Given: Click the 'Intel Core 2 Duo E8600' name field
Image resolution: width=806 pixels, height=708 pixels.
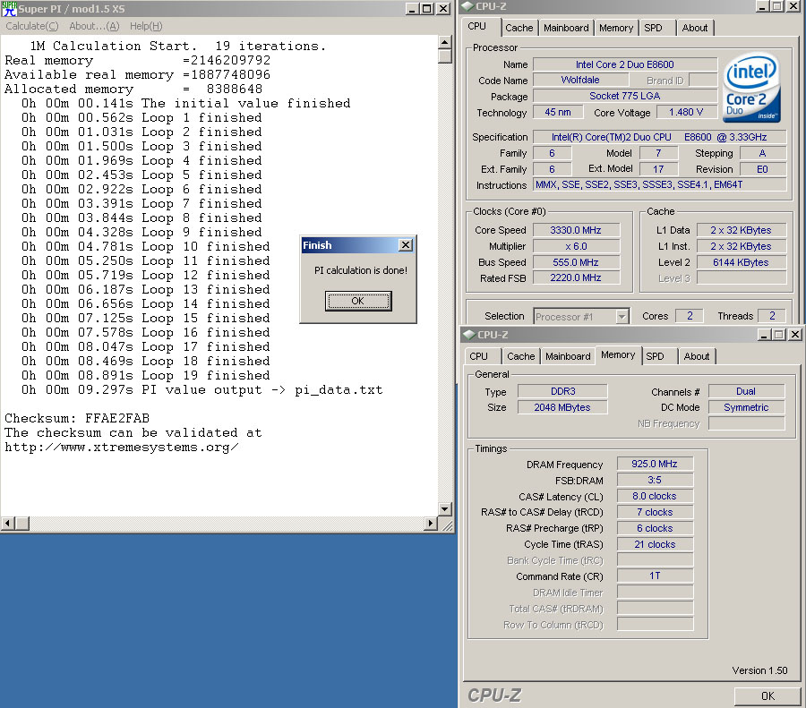Looking at the screenshot, I should tap(624, 64).
